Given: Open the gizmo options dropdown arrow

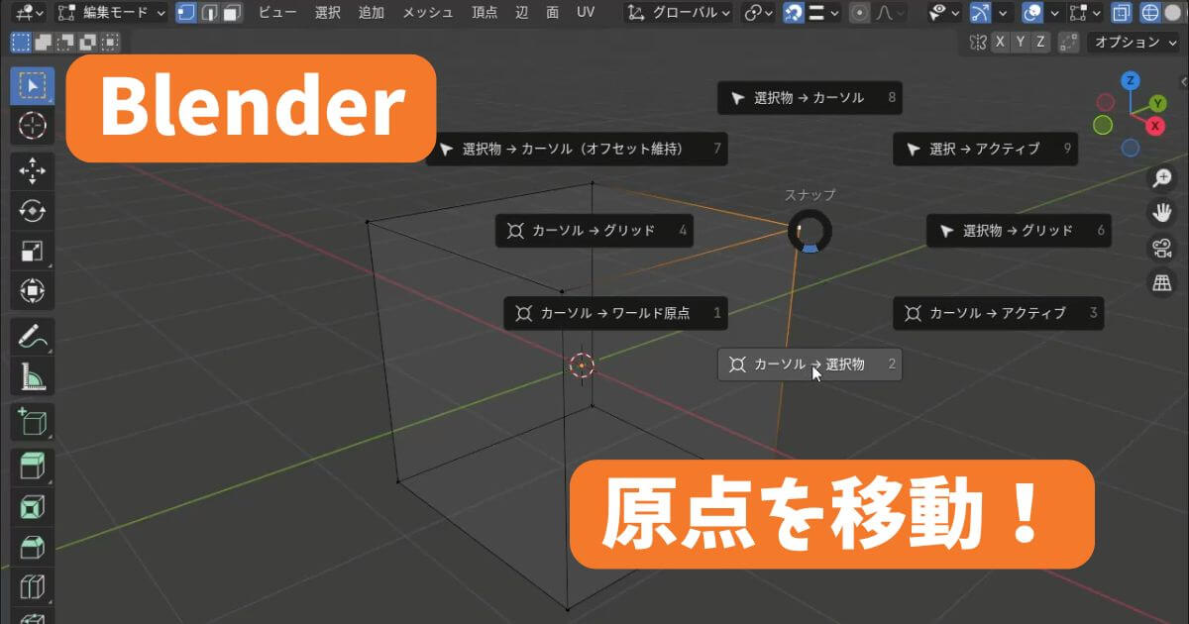Looking at the screenshot, I should click(1003, 13).
